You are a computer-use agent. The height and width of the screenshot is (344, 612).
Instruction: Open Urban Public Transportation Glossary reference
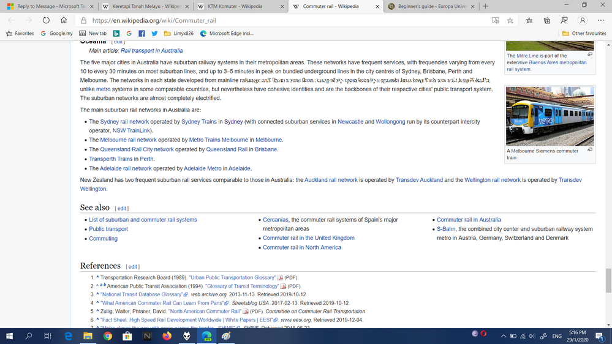(232, 278)
